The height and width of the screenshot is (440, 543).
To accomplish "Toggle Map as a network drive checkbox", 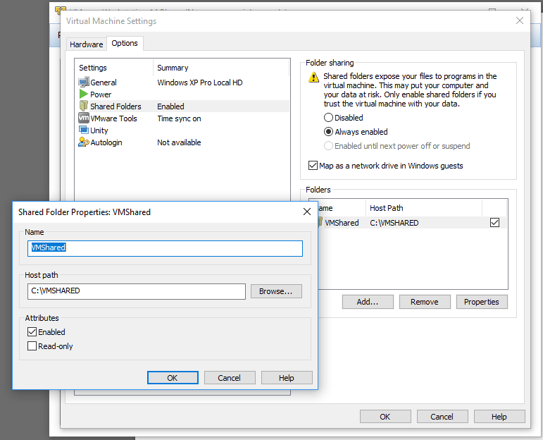I will (x=313, y=166).
